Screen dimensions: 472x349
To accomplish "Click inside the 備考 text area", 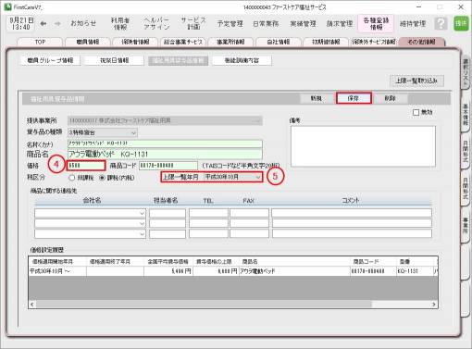I will click(363, 146).
